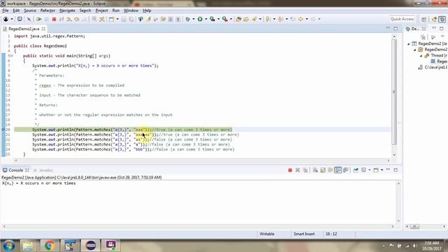Viewport: 448px width, 252px height.
Task: Click Writable status bar entry
Action: click(x=267, y=234)
